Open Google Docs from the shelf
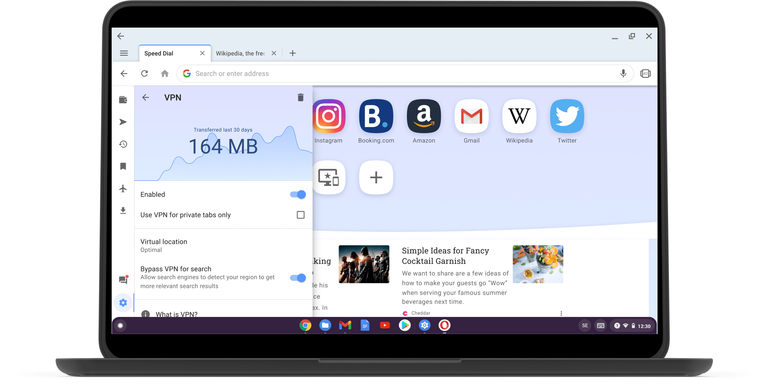The width and height of the screenshot is (769, 384). pyautogui.click(x=365, y=325)
